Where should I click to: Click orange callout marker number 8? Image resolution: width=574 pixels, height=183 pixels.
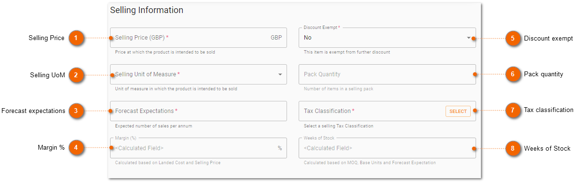tap(512, 148)
